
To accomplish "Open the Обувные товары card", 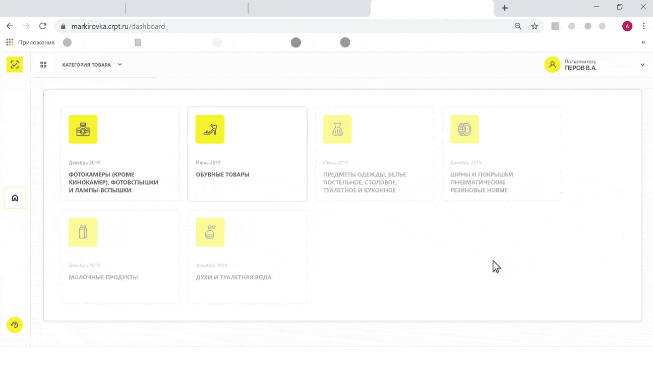I will [x=248, y=154].
